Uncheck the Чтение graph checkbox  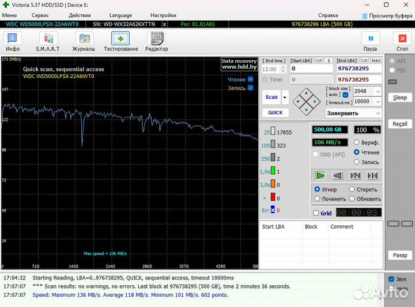click(x=250, y=79)
